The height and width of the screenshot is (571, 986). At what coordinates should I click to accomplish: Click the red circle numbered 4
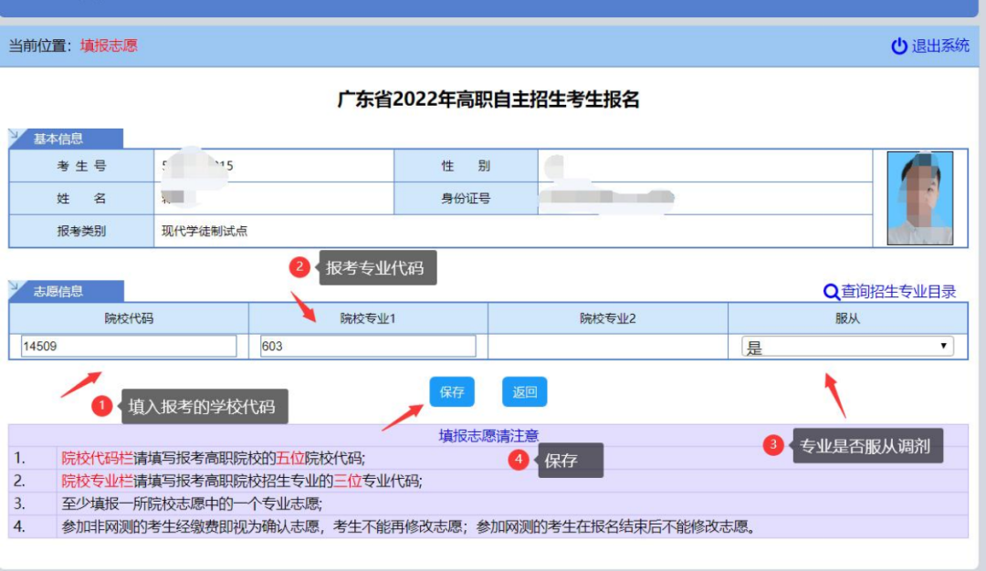click(519, 461)
